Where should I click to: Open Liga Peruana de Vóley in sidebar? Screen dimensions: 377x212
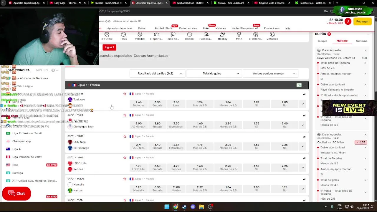[27, 157]
